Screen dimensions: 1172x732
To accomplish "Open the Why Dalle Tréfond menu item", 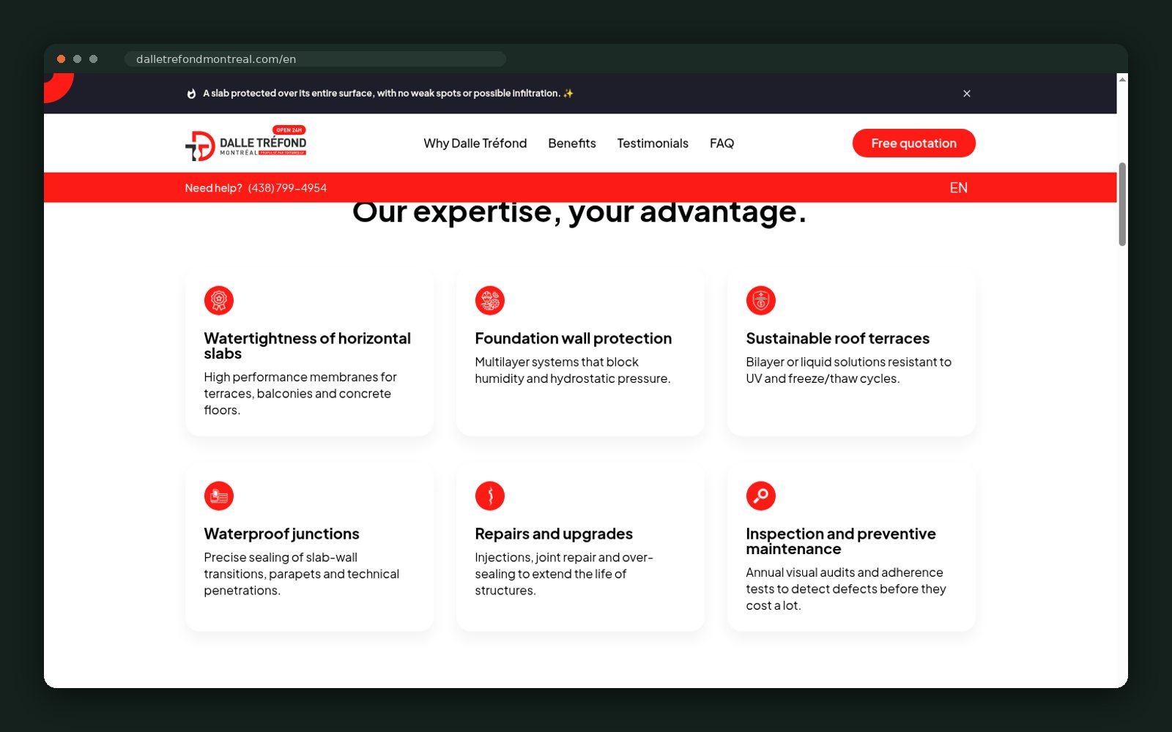I will pos(475,143).
